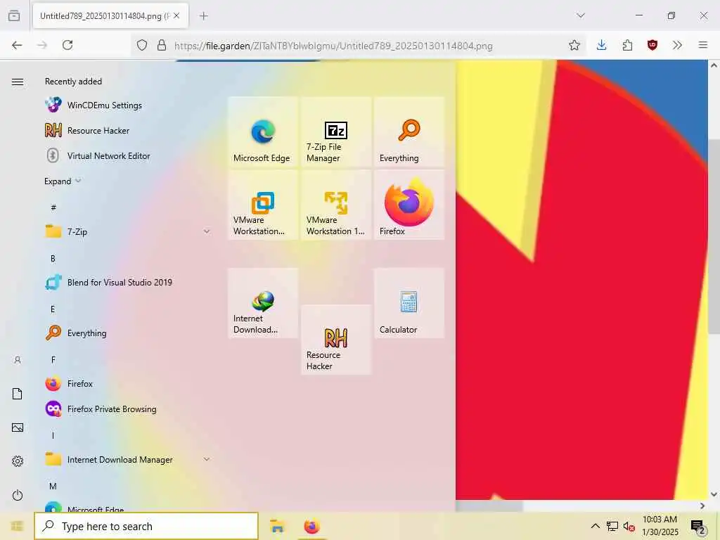The width and height of the screenshot is (720, 540).
Task: Launch the 7-Zip File Manager tile
Action: (335, 131)
